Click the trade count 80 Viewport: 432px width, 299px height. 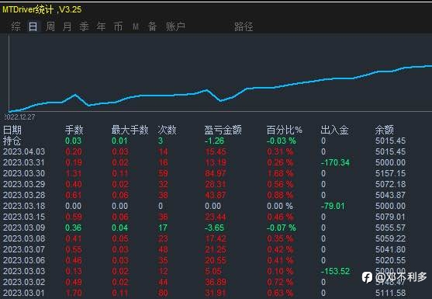(x=163, y=293)
